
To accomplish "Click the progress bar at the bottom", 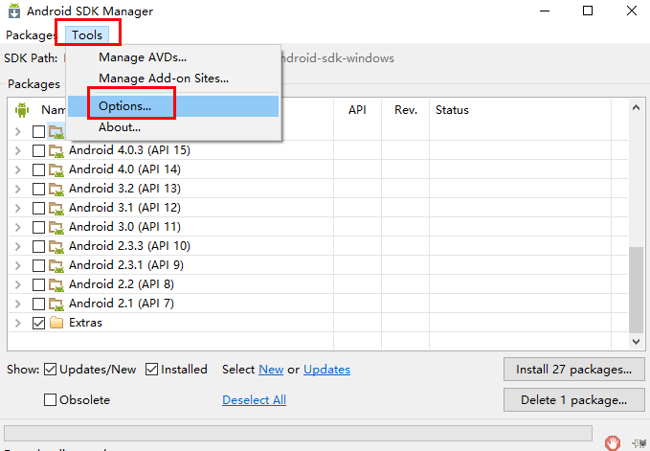I will click(x=298, y=433).
